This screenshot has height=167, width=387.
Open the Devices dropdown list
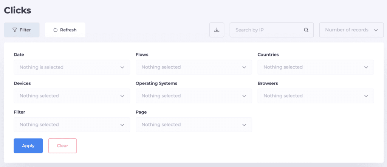pos(72,96)
